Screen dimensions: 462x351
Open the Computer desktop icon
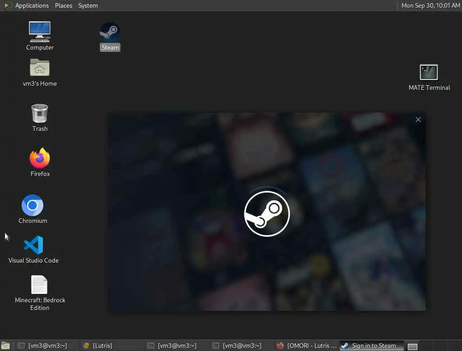click(40, 36)
